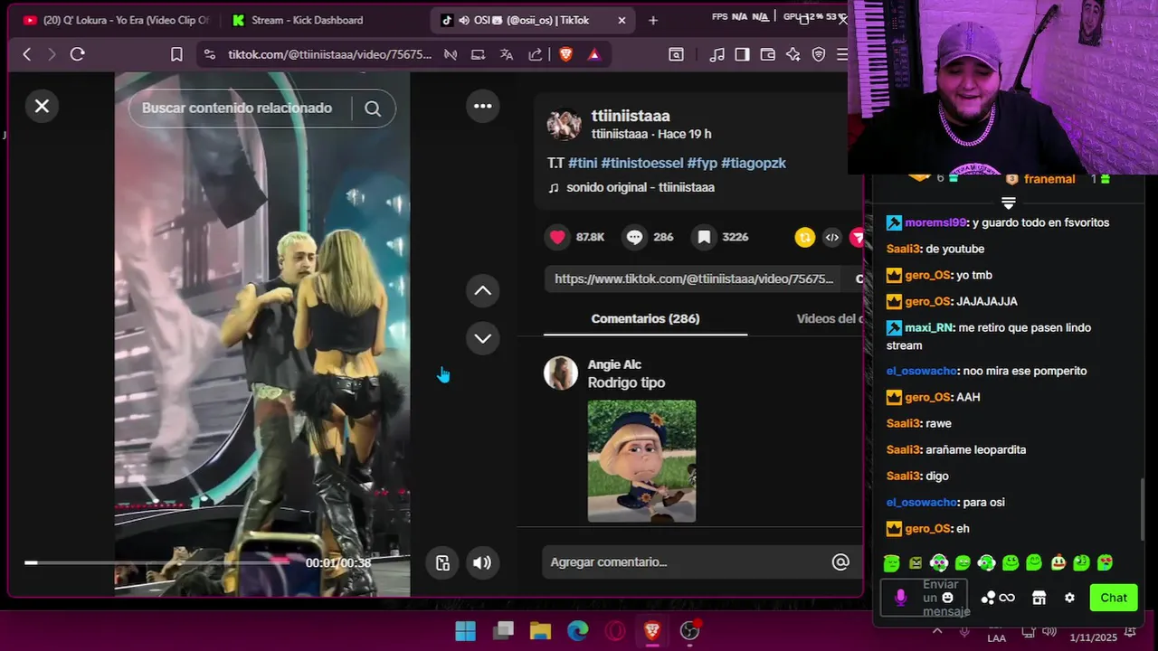The width and height of the screenshot is (1158, 651).
Task: Go back in the browser
Action: click(x=26, y=54)
